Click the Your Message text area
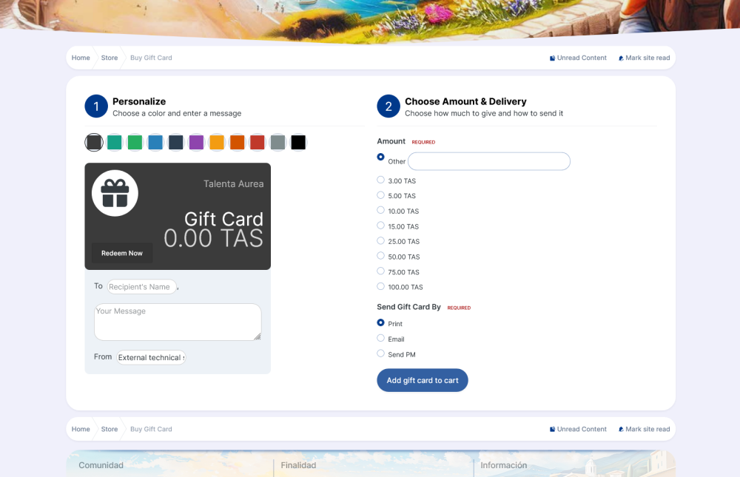 [178, 322]
